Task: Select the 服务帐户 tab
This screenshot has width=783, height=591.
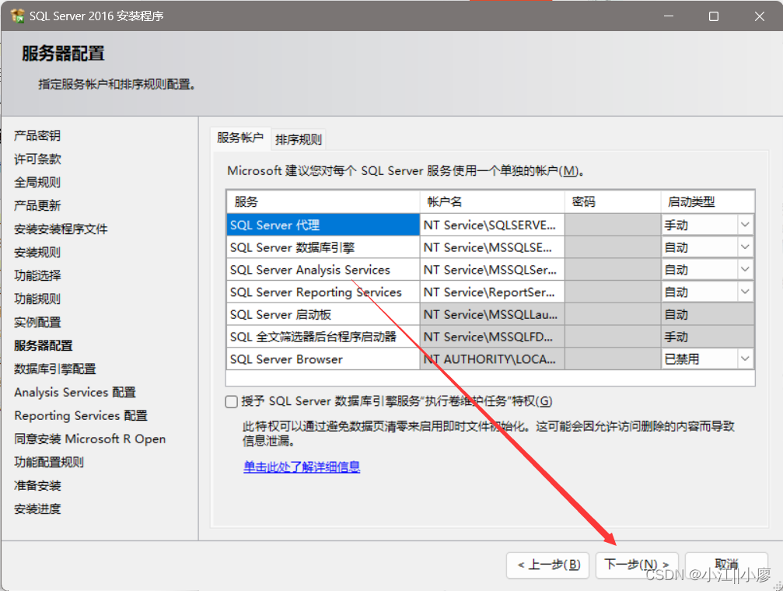Action: 240,138
